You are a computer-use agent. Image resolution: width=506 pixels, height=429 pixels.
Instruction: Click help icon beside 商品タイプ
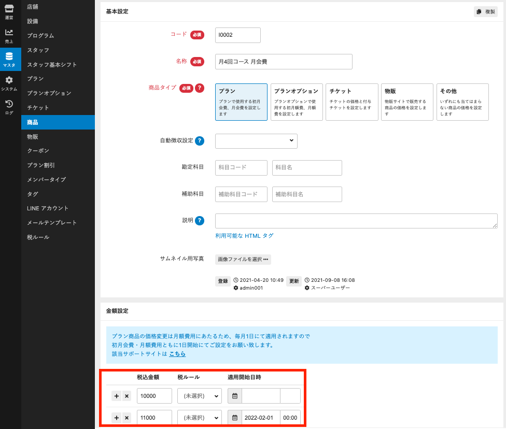pyautogui.click(x=199, y=88)
